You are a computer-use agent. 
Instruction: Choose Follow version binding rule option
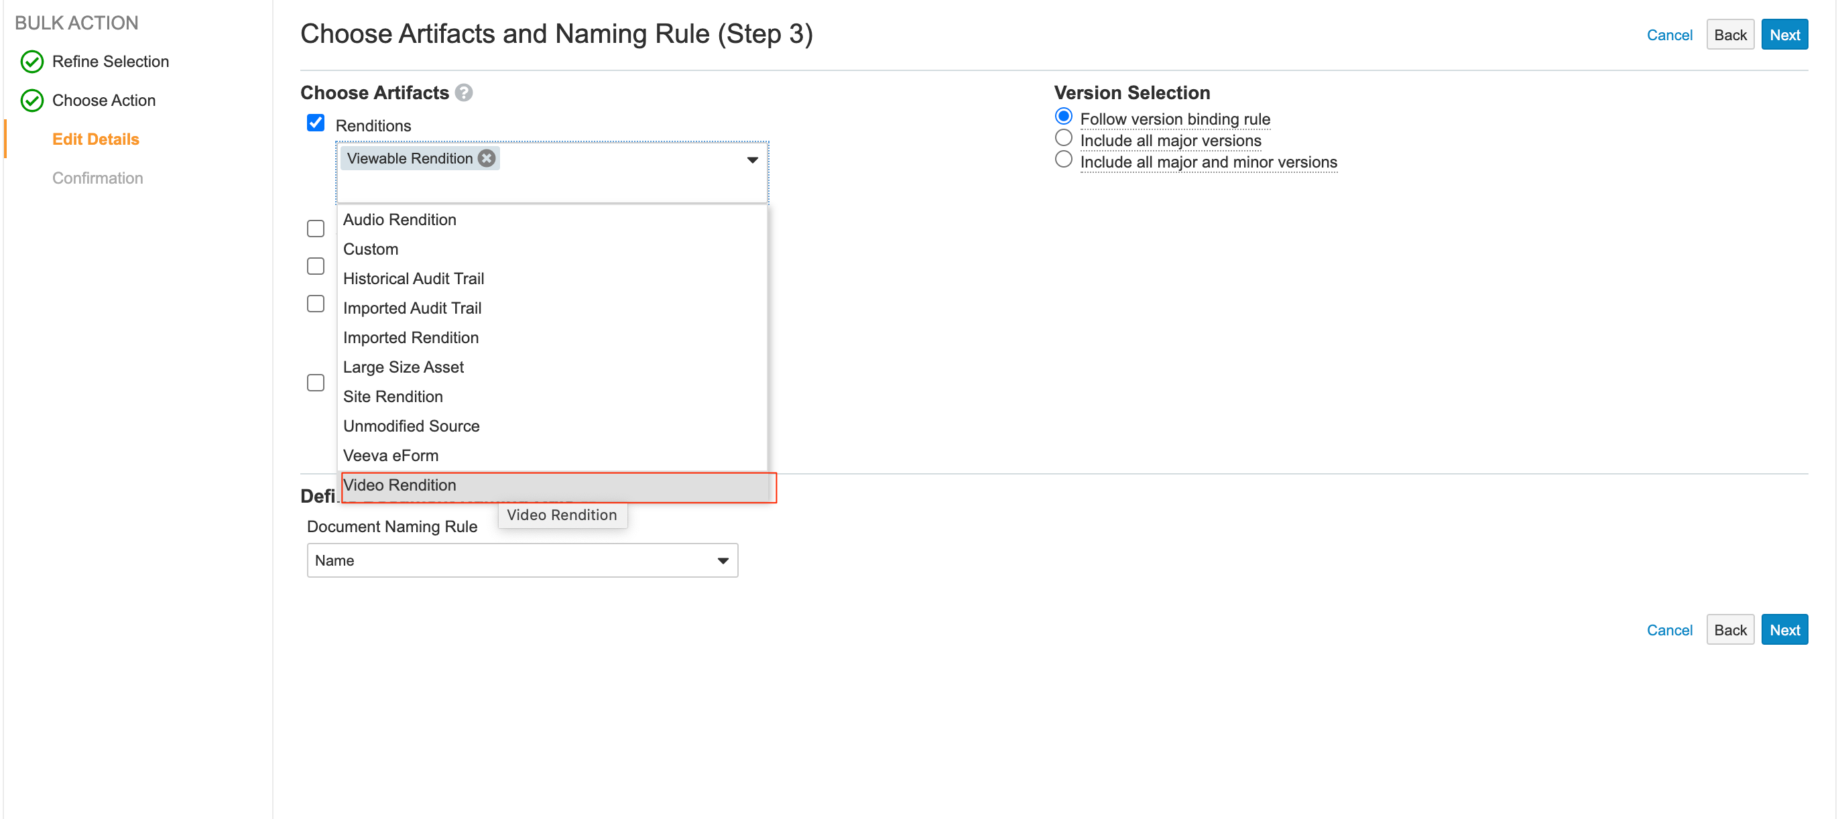[1063, 117]
